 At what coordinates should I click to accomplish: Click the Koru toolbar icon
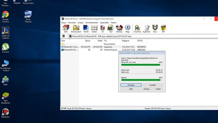coord(155,29)
